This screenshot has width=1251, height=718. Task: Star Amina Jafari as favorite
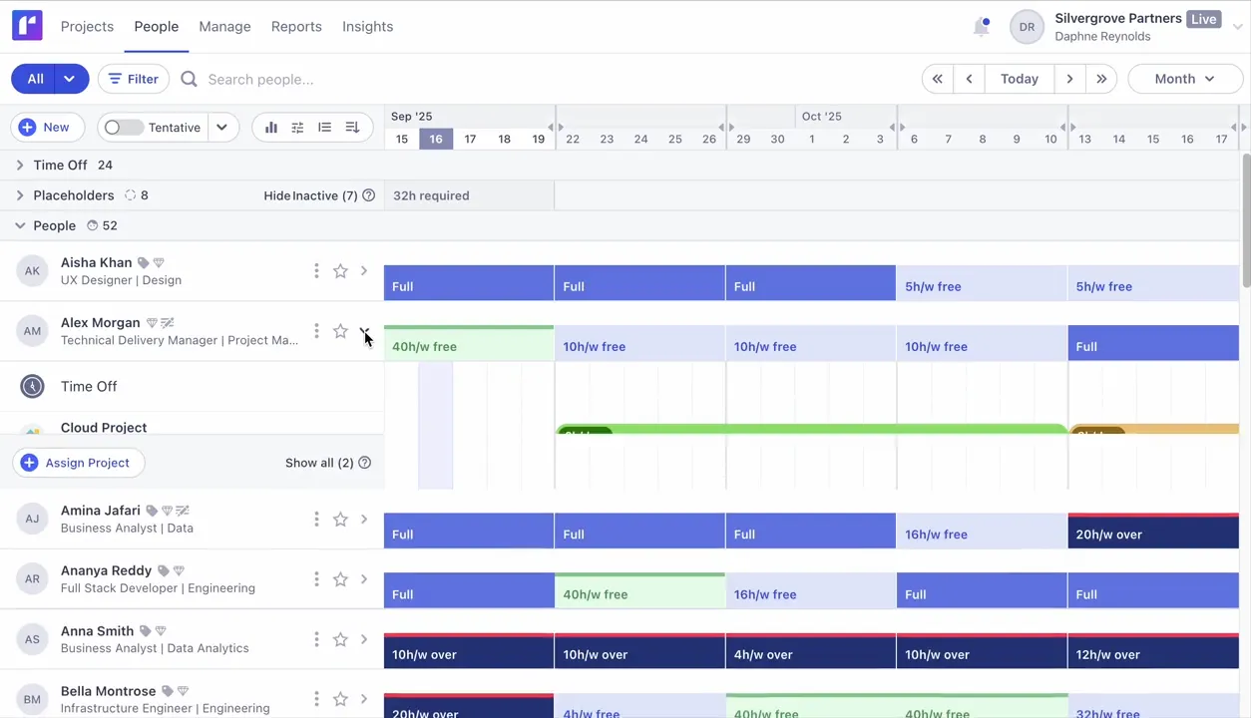click(x=340, y=520)
